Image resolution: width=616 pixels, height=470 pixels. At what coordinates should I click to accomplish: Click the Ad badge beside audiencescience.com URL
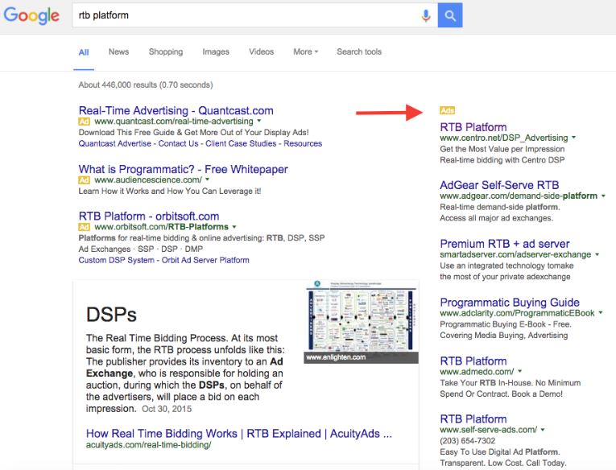(x=84, y=179)
